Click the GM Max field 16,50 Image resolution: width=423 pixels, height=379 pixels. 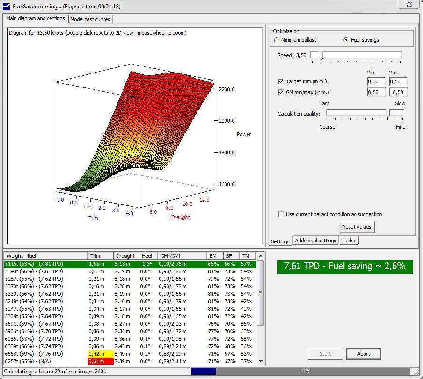[x=398, y=92]
